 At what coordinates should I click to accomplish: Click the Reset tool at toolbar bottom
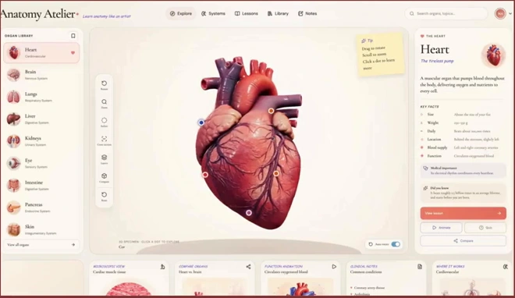click(x=104, y=197)
